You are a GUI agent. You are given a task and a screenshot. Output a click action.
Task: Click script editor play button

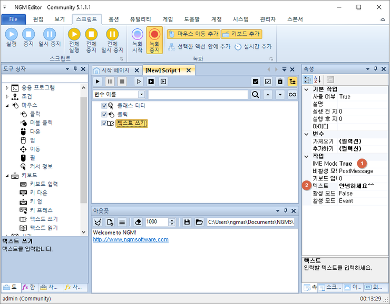(97, 82)
